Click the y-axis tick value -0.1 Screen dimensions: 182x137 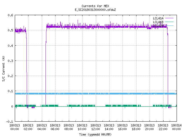coord(9,122)
